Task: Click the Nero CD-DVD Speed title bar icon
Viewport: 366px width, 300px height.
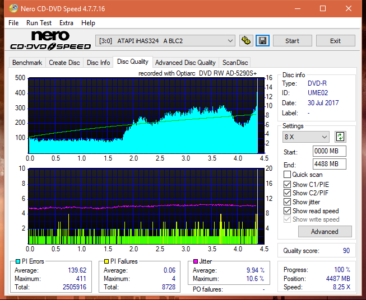Action: tap(13, 8)
